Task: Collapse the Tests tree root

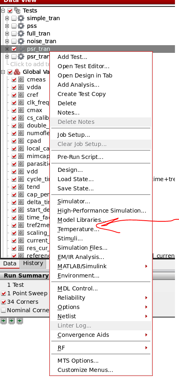Action: coord(3,10)
